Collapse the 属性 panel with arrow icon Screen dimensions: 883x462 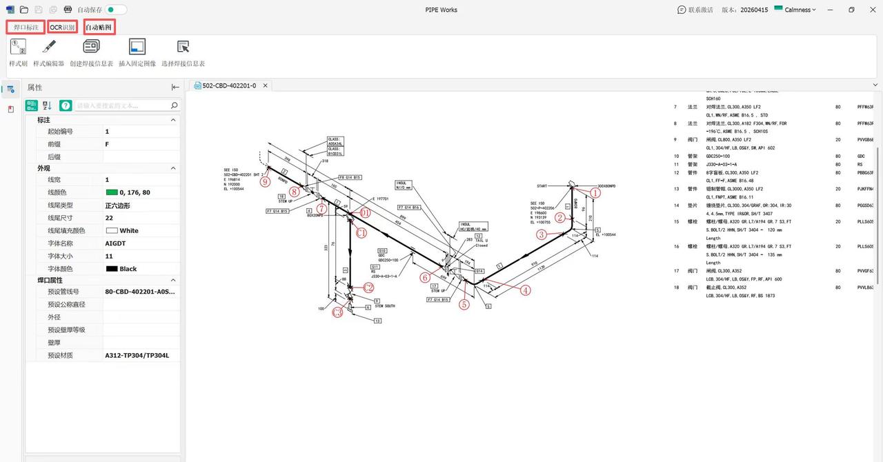tap(175, 87)
